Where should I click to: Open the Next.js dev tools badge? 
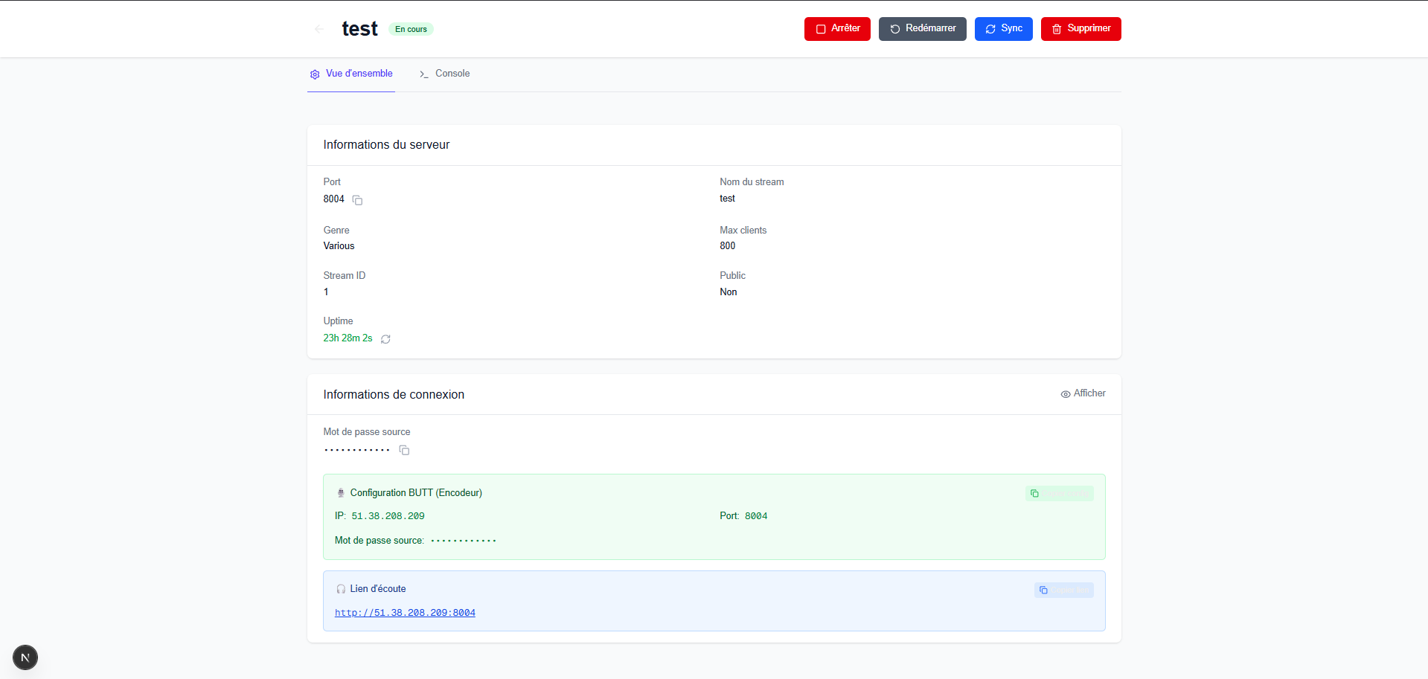click(25, 657)
